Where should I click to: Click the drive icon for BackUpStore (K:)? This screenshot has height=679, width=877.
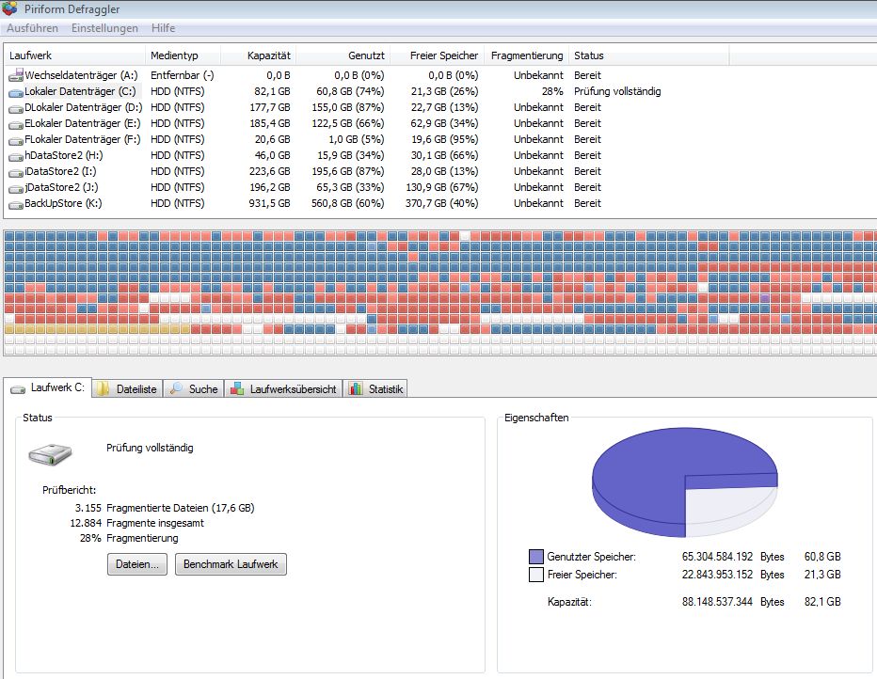click(16, 204)
